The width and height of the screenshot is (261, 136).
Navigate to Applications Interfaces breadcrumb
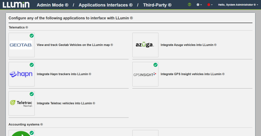point(106,5)
